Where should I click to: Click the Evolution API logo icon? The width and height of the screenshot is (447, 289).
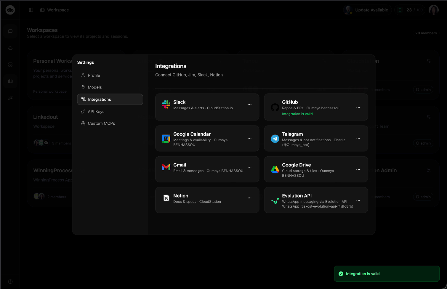click(x=275, y=201)
